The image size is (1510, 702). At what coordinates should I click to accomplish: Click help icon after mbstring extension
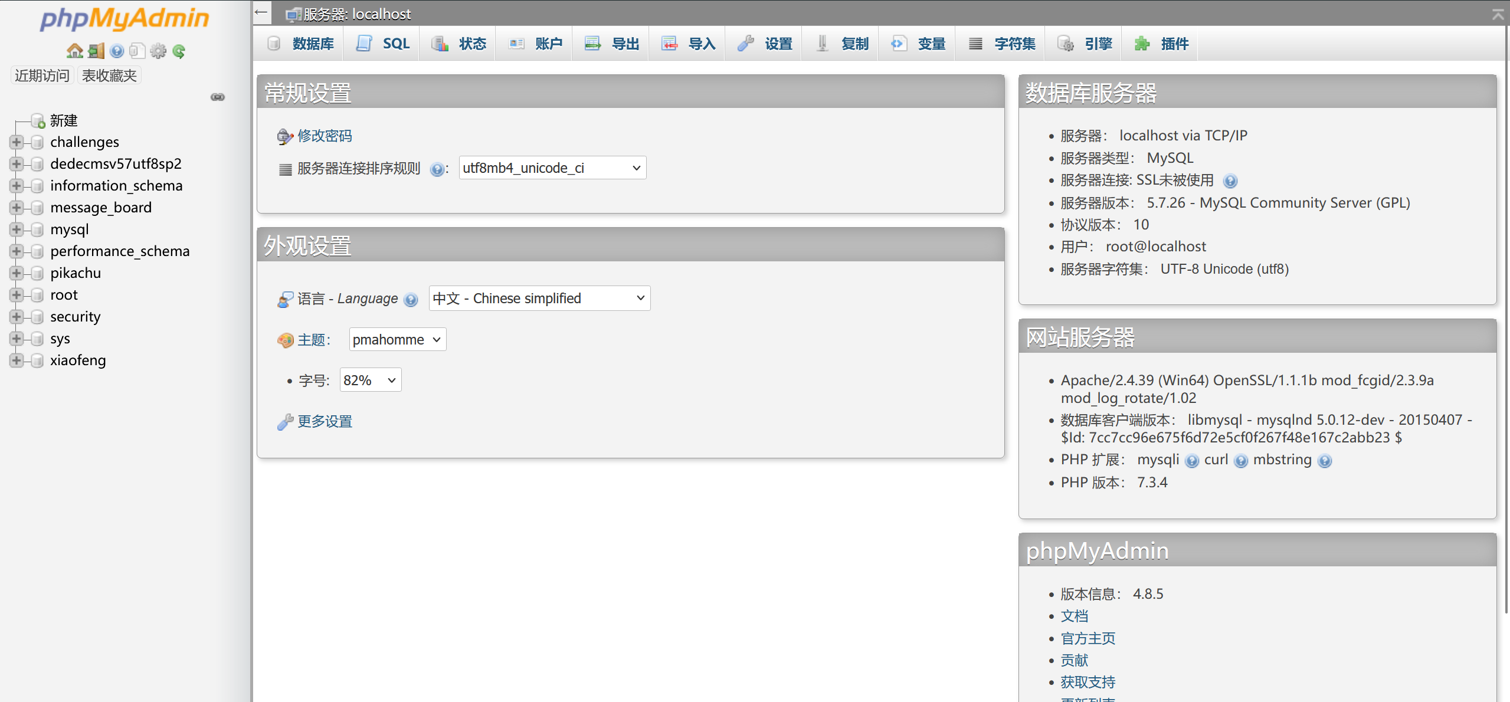(x=1325, y=461)
